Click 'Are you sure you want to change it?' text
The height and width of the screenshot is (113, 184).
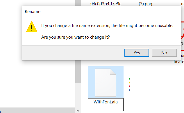[76, 37]
